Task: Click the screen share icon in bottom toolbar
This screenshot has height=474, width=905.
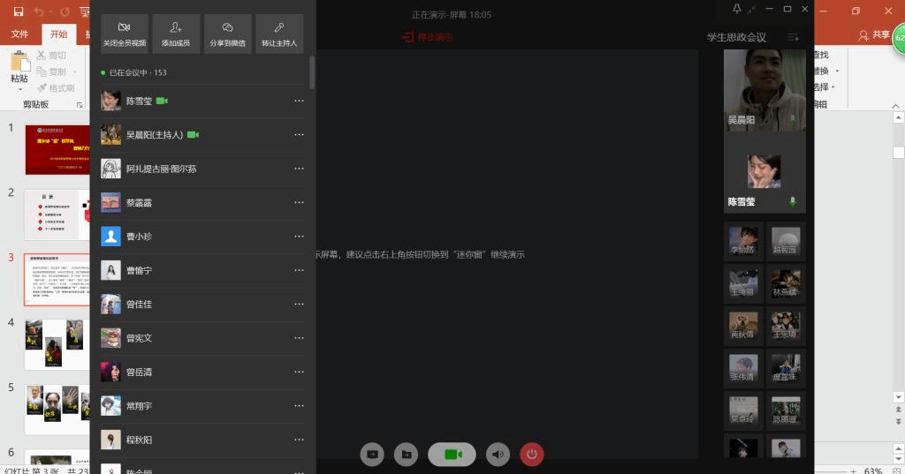Action: pos(373,454)
